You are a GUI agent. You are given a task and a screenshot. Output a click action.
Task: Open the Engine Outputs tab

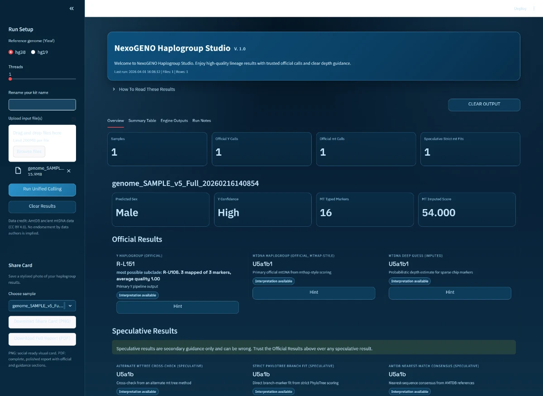click(x=174, y=120)
